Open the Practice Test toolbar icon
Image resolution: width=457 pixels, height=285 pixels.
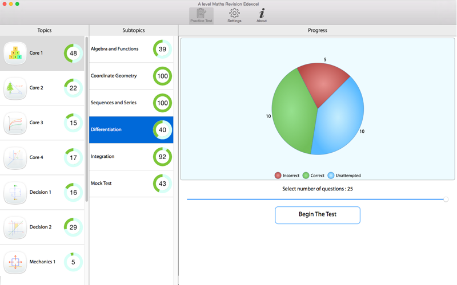pos(201,16)
